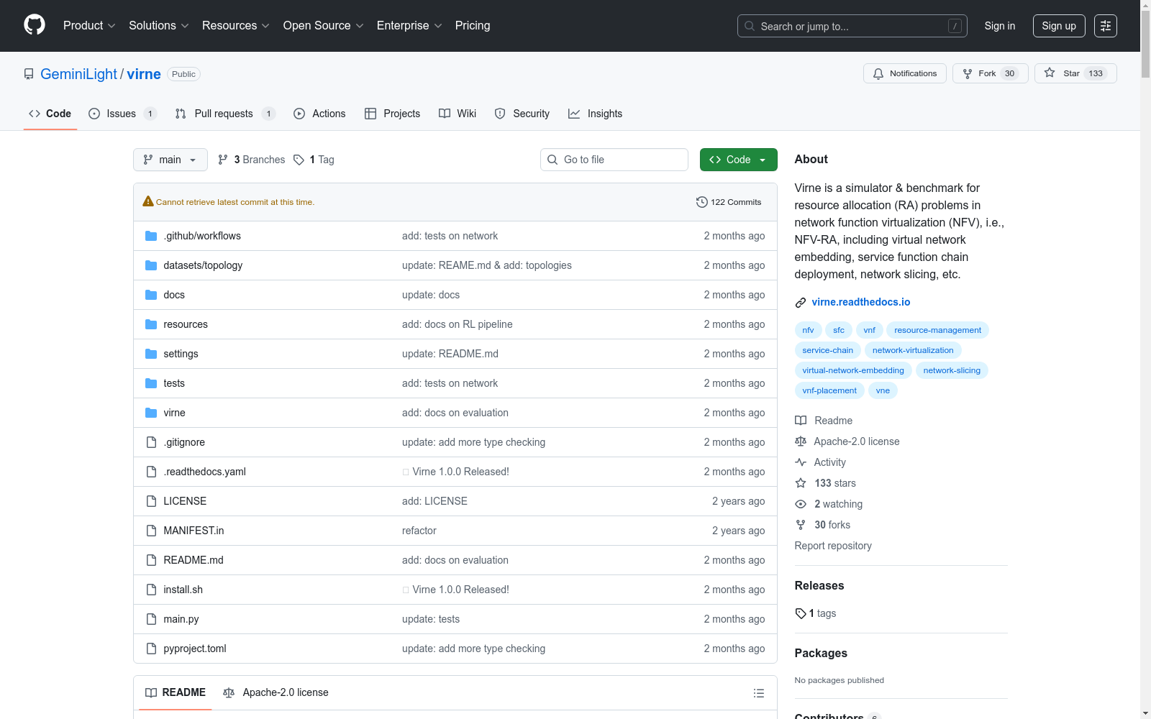Switch to the Issues tab
The image size is (1151, 719).
coord(122,114)
